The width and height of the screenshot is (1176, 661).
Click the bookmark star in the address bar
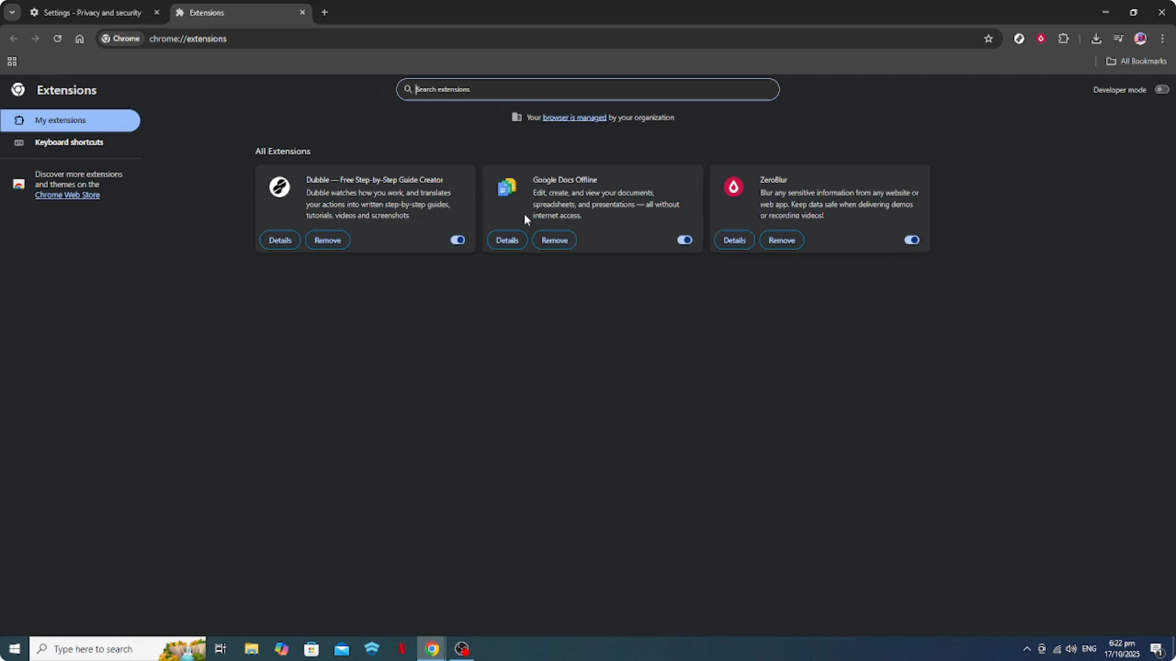[x=988, y=39]
